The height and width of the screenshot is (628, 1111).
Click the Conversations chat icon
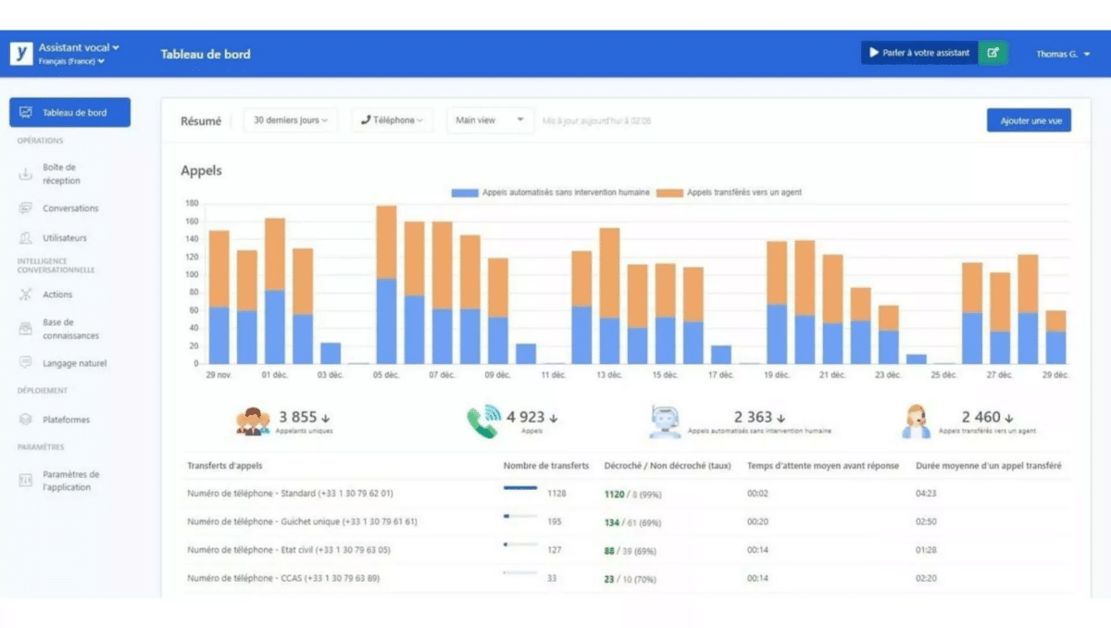26,208
